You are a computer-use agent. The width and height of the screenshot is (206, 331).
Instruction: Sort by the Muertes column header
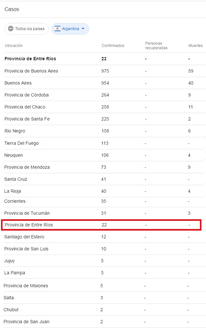tap(195, 46)
